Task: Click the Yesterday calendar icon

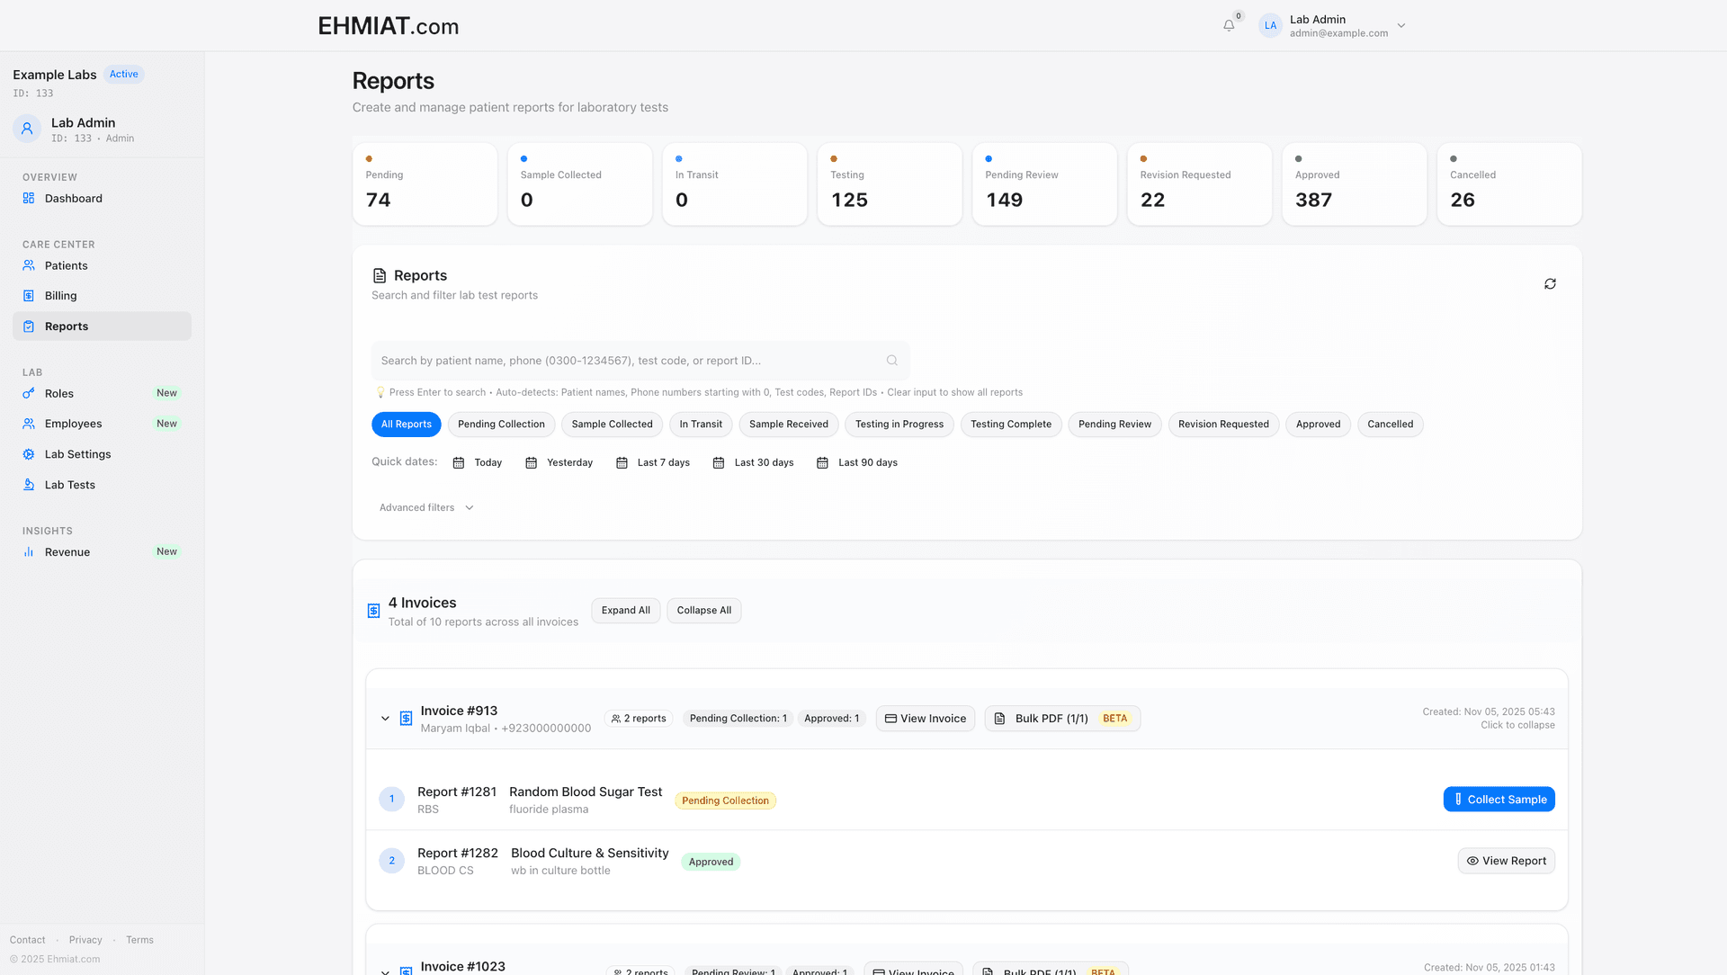Action: (532, 463)
